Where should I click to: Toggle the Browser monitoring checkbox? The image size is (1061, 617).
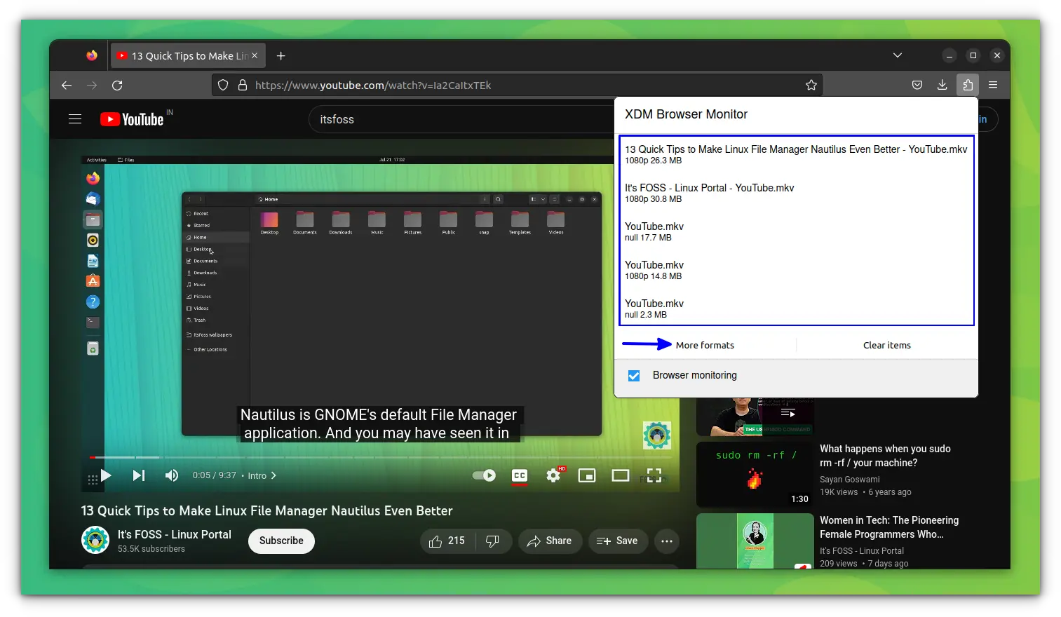[x=634, y=376]
